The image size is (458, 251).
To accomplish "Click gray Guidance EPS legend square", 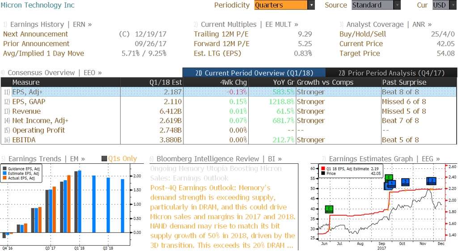I will [4, 169].
